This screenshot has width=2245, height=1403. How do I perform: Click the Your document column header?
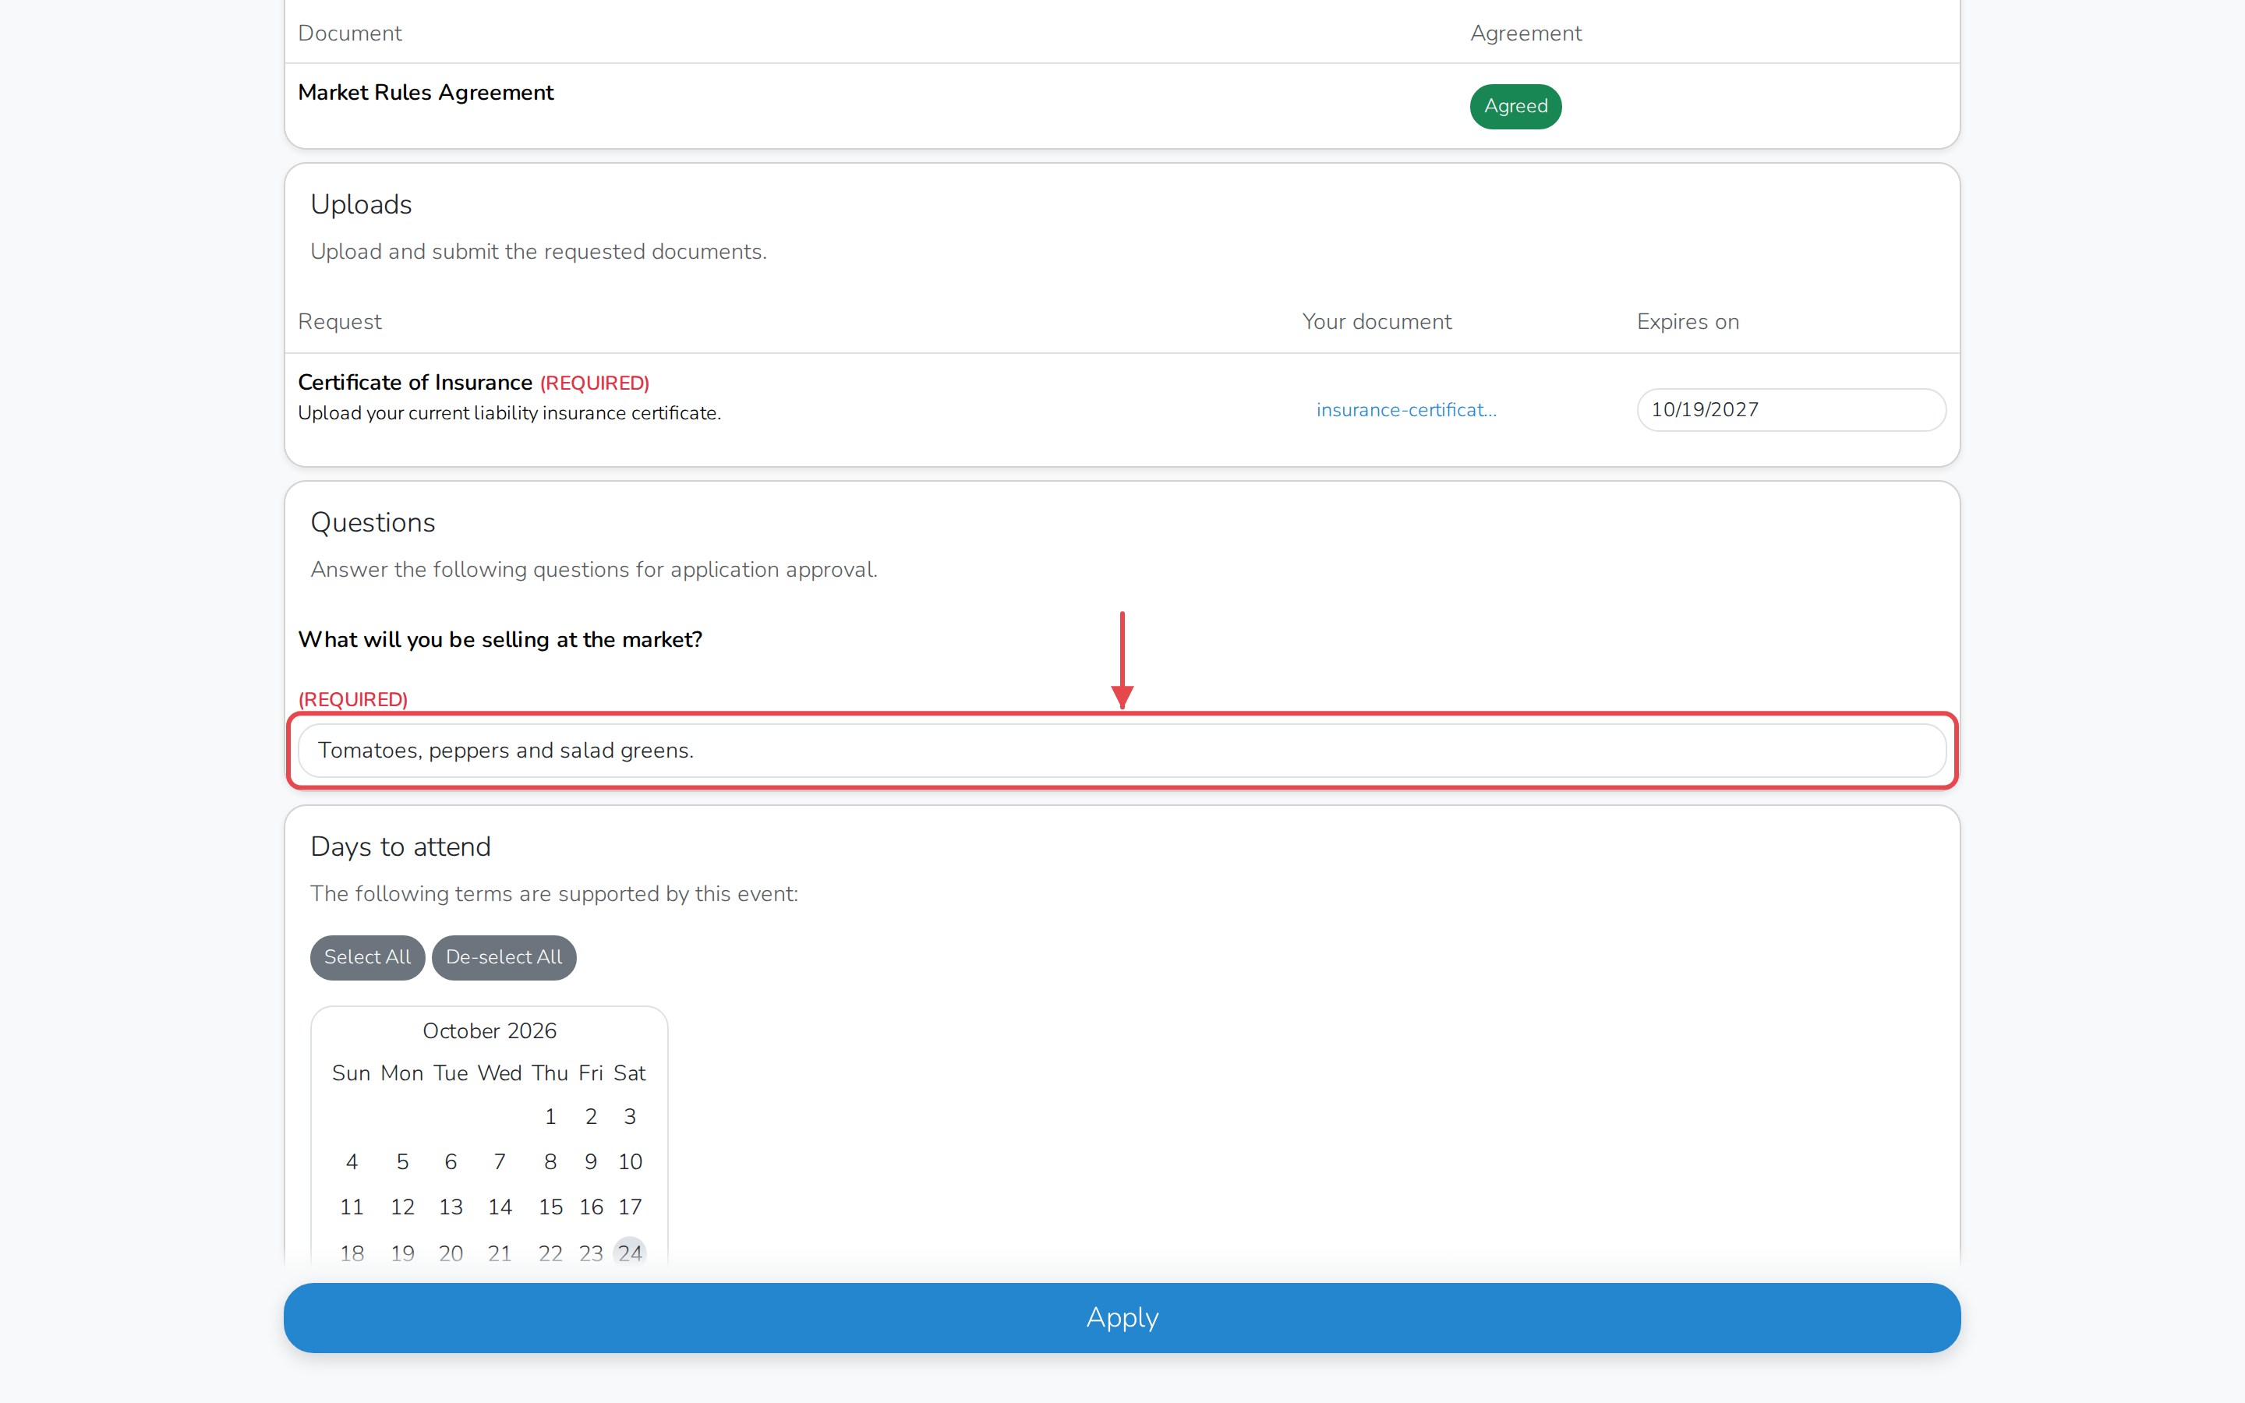click(x=1377, y=321)
